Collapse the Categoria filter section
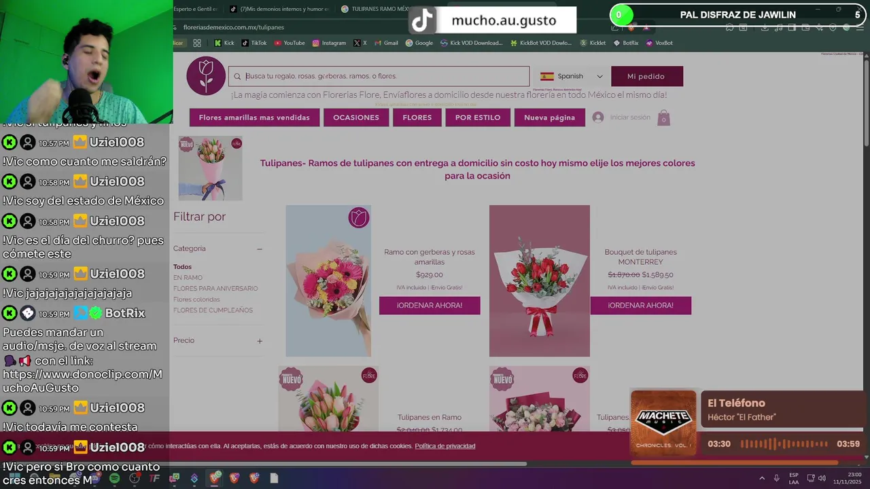The height and width of the screenshot is (489, 870). coord(260,249)
